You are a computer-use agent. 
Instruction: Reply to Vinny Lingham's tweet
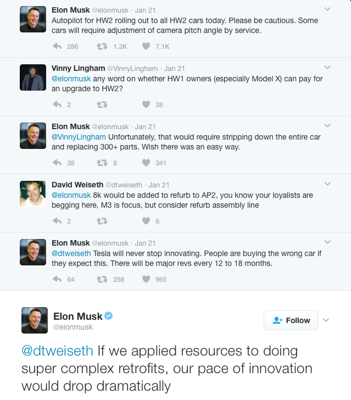(x=57, y=104)
